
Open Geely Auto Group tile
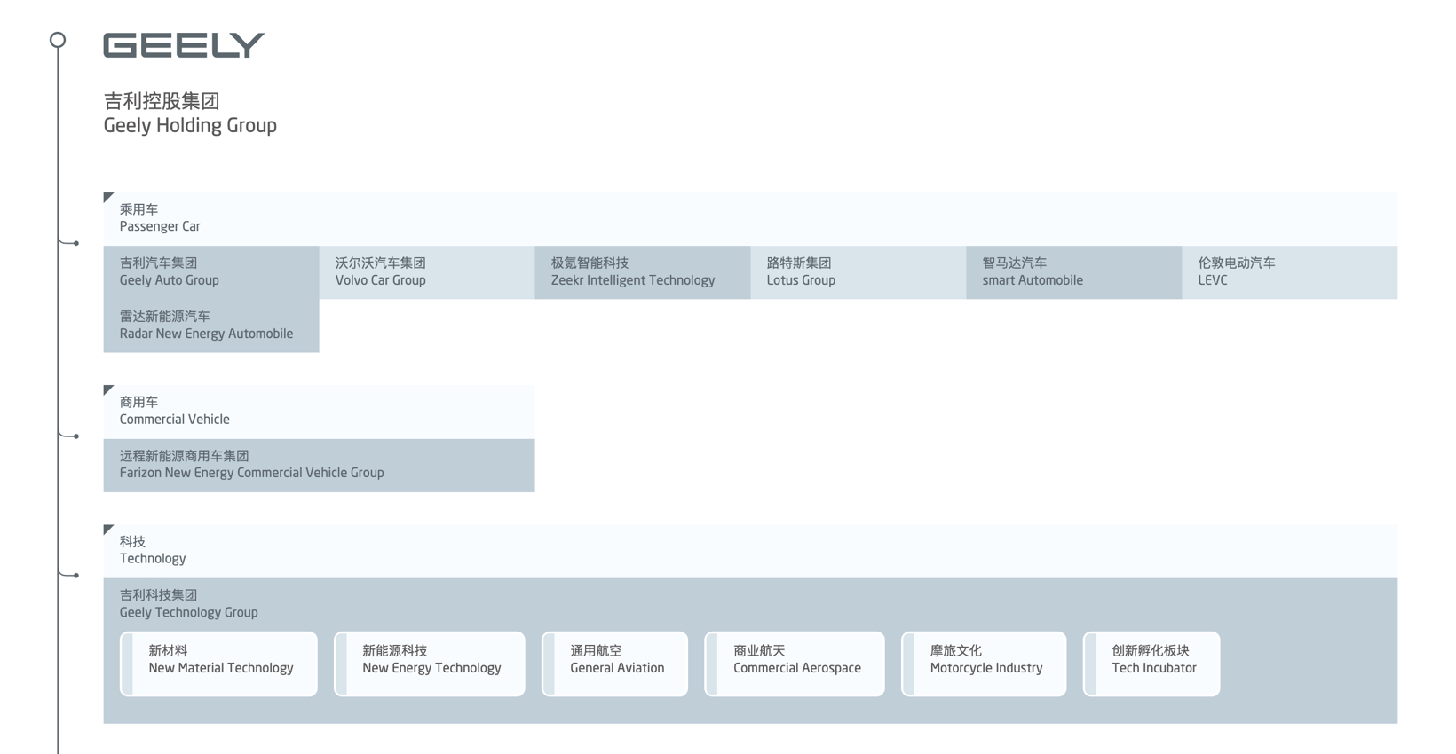coord(210,272)
